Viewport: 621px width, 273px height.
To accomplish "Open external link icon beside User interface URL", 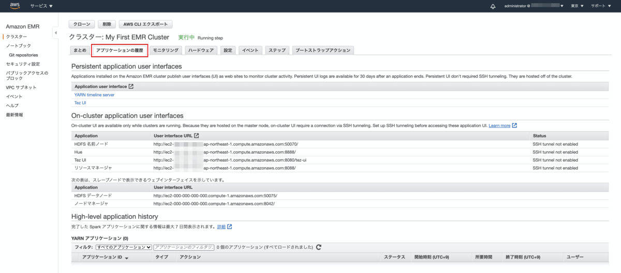I will pyautogui.click(x=196, y=136).
